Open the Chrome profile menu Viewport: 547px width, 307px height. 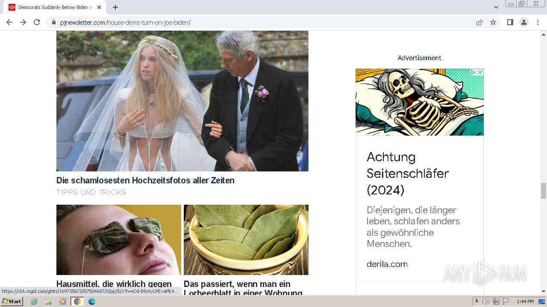pos(524,22)
